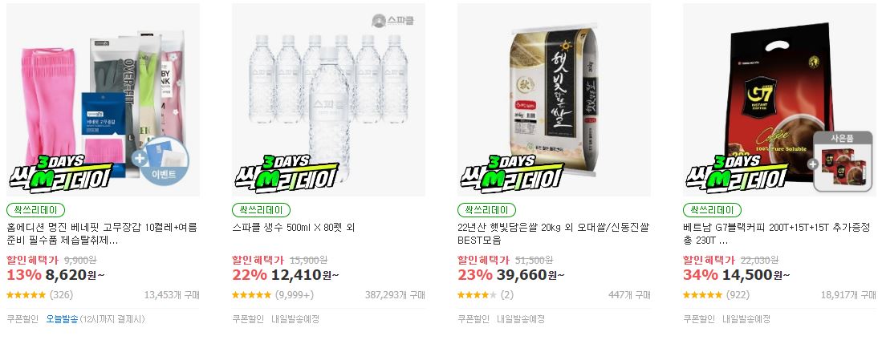
Task: Open the 홈에디션 명진 베네핏 고무장갑 title link
Action: point(102,234)
